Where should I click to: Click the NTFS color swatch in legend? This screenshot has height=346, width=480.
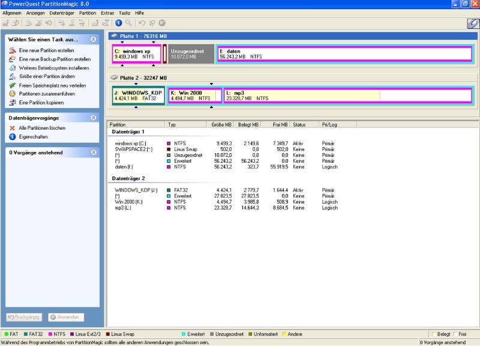point(50,334)
